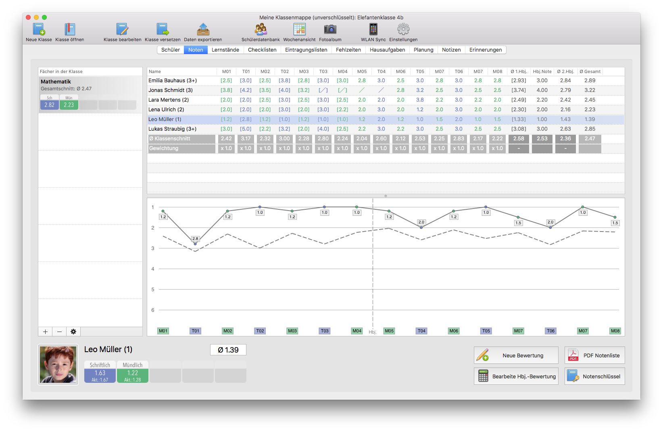Image resolution: width=663 pixels, height=432 pixels.
Task: Open the Schülerdatenbank icon
Action: pyautogui.click(x=261, y=29)
